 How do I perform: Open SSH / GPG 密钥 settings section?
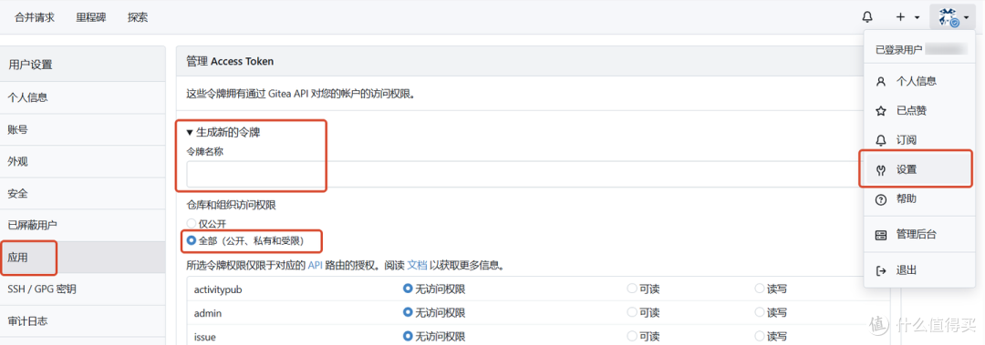83,289
